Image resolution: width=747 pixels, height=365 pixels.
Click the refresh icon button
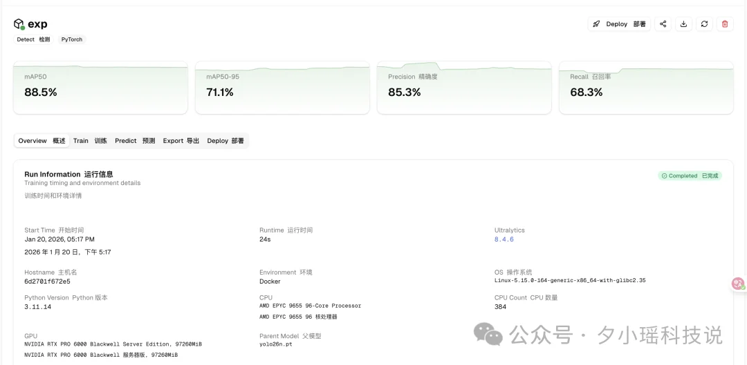point(704,24)
